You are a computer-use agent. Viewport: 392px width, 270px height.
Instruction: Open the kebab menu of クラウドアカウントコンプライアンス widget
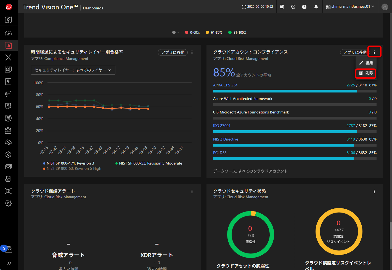[x=374, y=52]
